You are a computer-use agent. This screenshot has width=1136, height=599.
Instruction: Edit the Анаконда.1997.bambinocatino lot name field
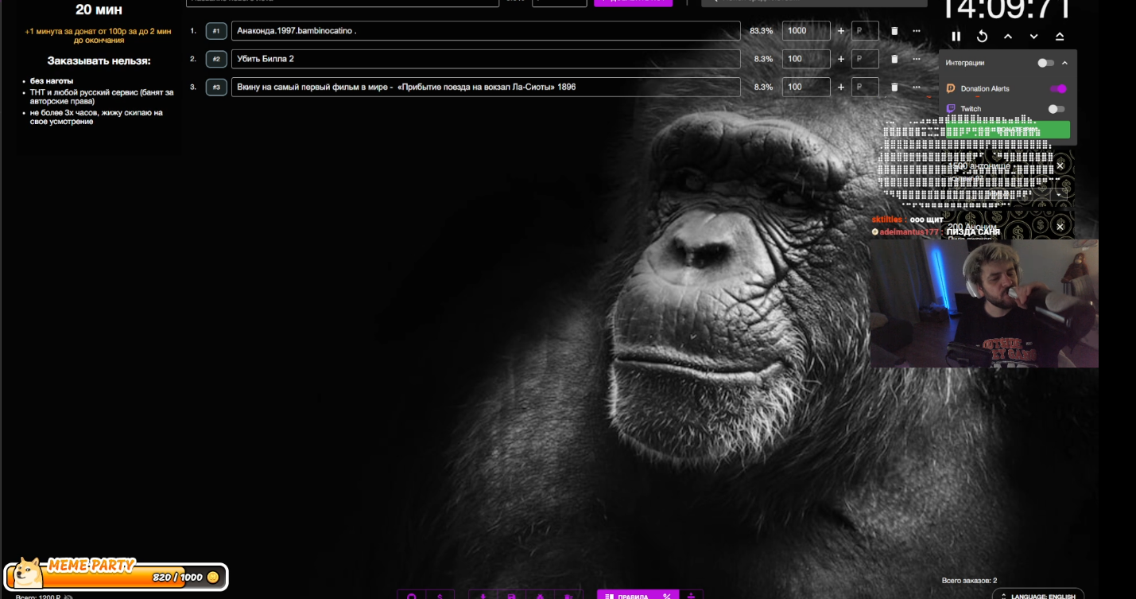coord(486,31)
